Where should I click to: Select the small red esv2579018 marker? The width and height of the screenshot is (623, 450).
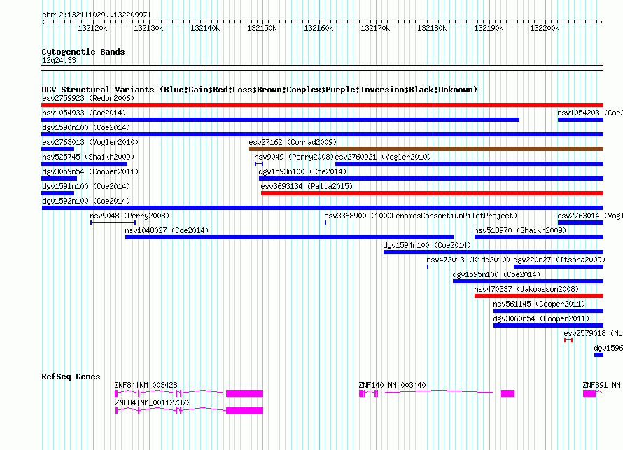click(x=568, y=340)
